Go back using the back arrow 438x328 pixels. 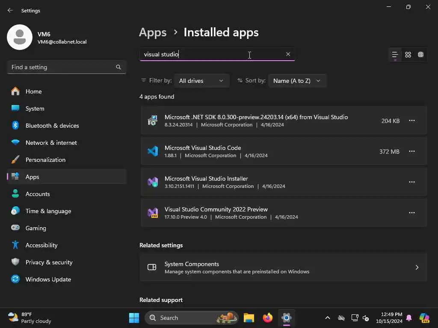10,10
